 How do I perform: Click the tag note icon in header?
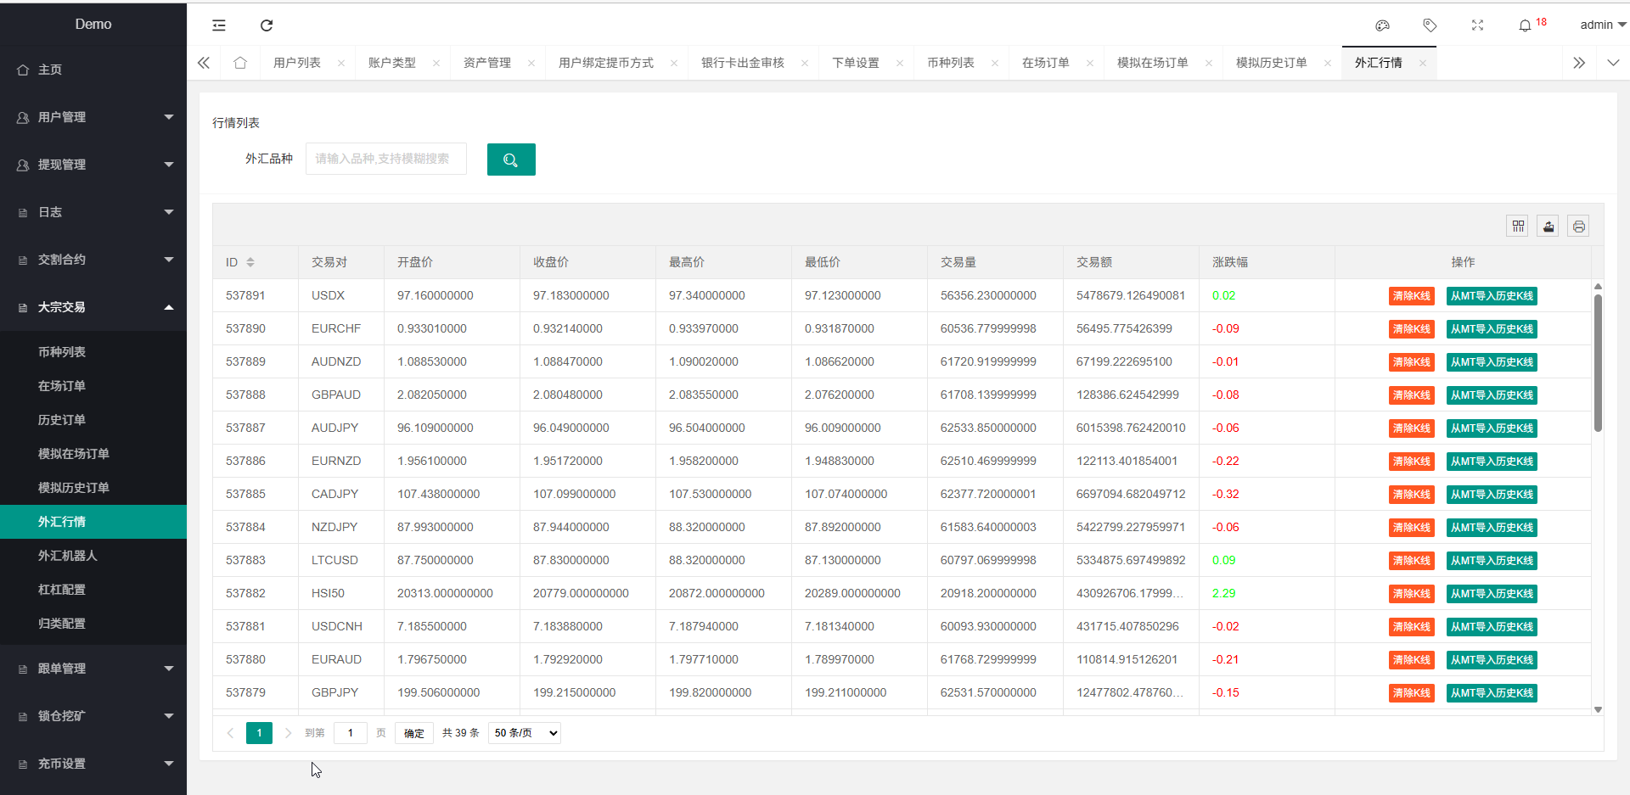coord(1430,25)
